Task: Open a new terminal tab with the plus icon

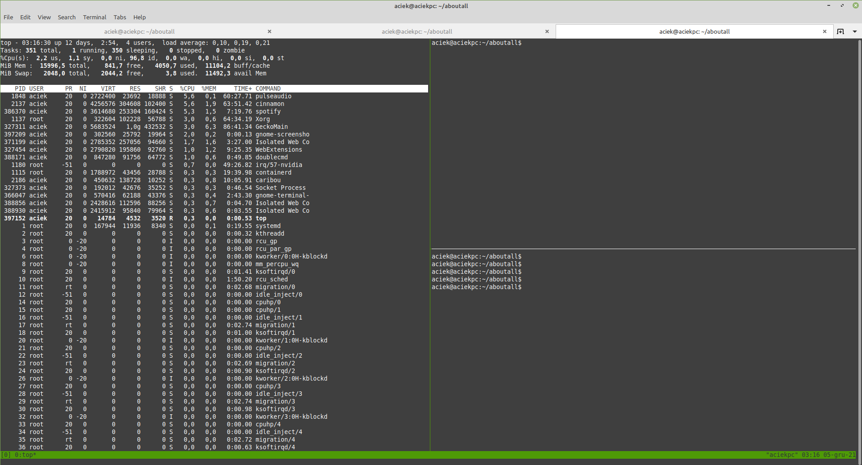Action: point(840,31)
